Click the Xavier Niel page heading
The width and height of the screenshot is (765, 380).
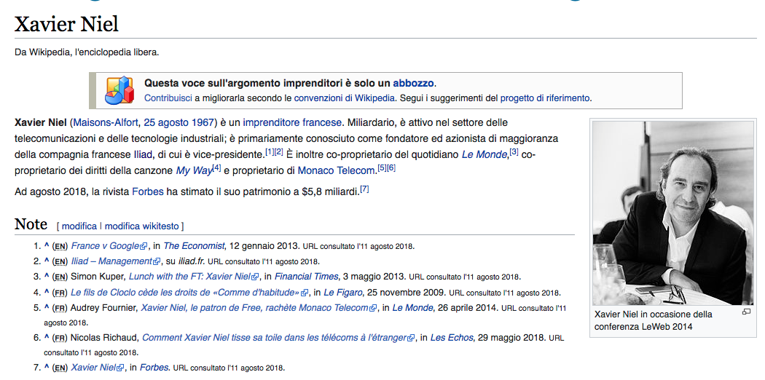[x=66, y=24]
